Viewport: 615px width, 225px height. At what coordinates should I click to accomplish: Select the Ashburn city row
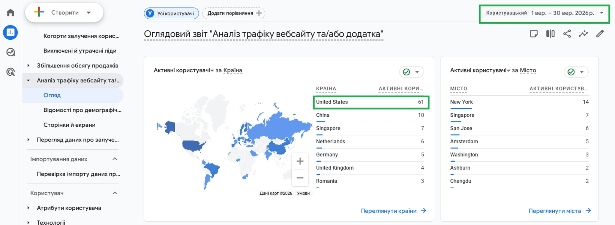[519, 168]
